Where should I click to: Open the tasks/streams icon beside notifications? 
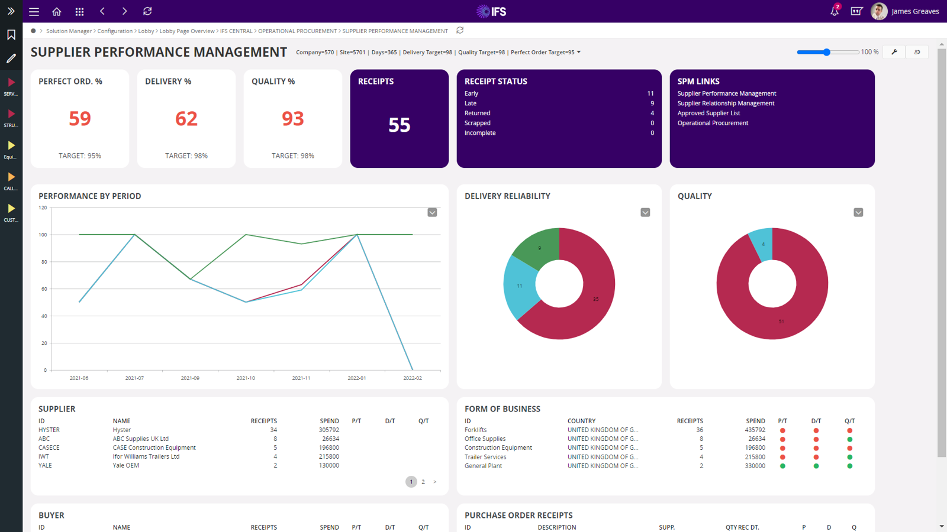[856, 11]
